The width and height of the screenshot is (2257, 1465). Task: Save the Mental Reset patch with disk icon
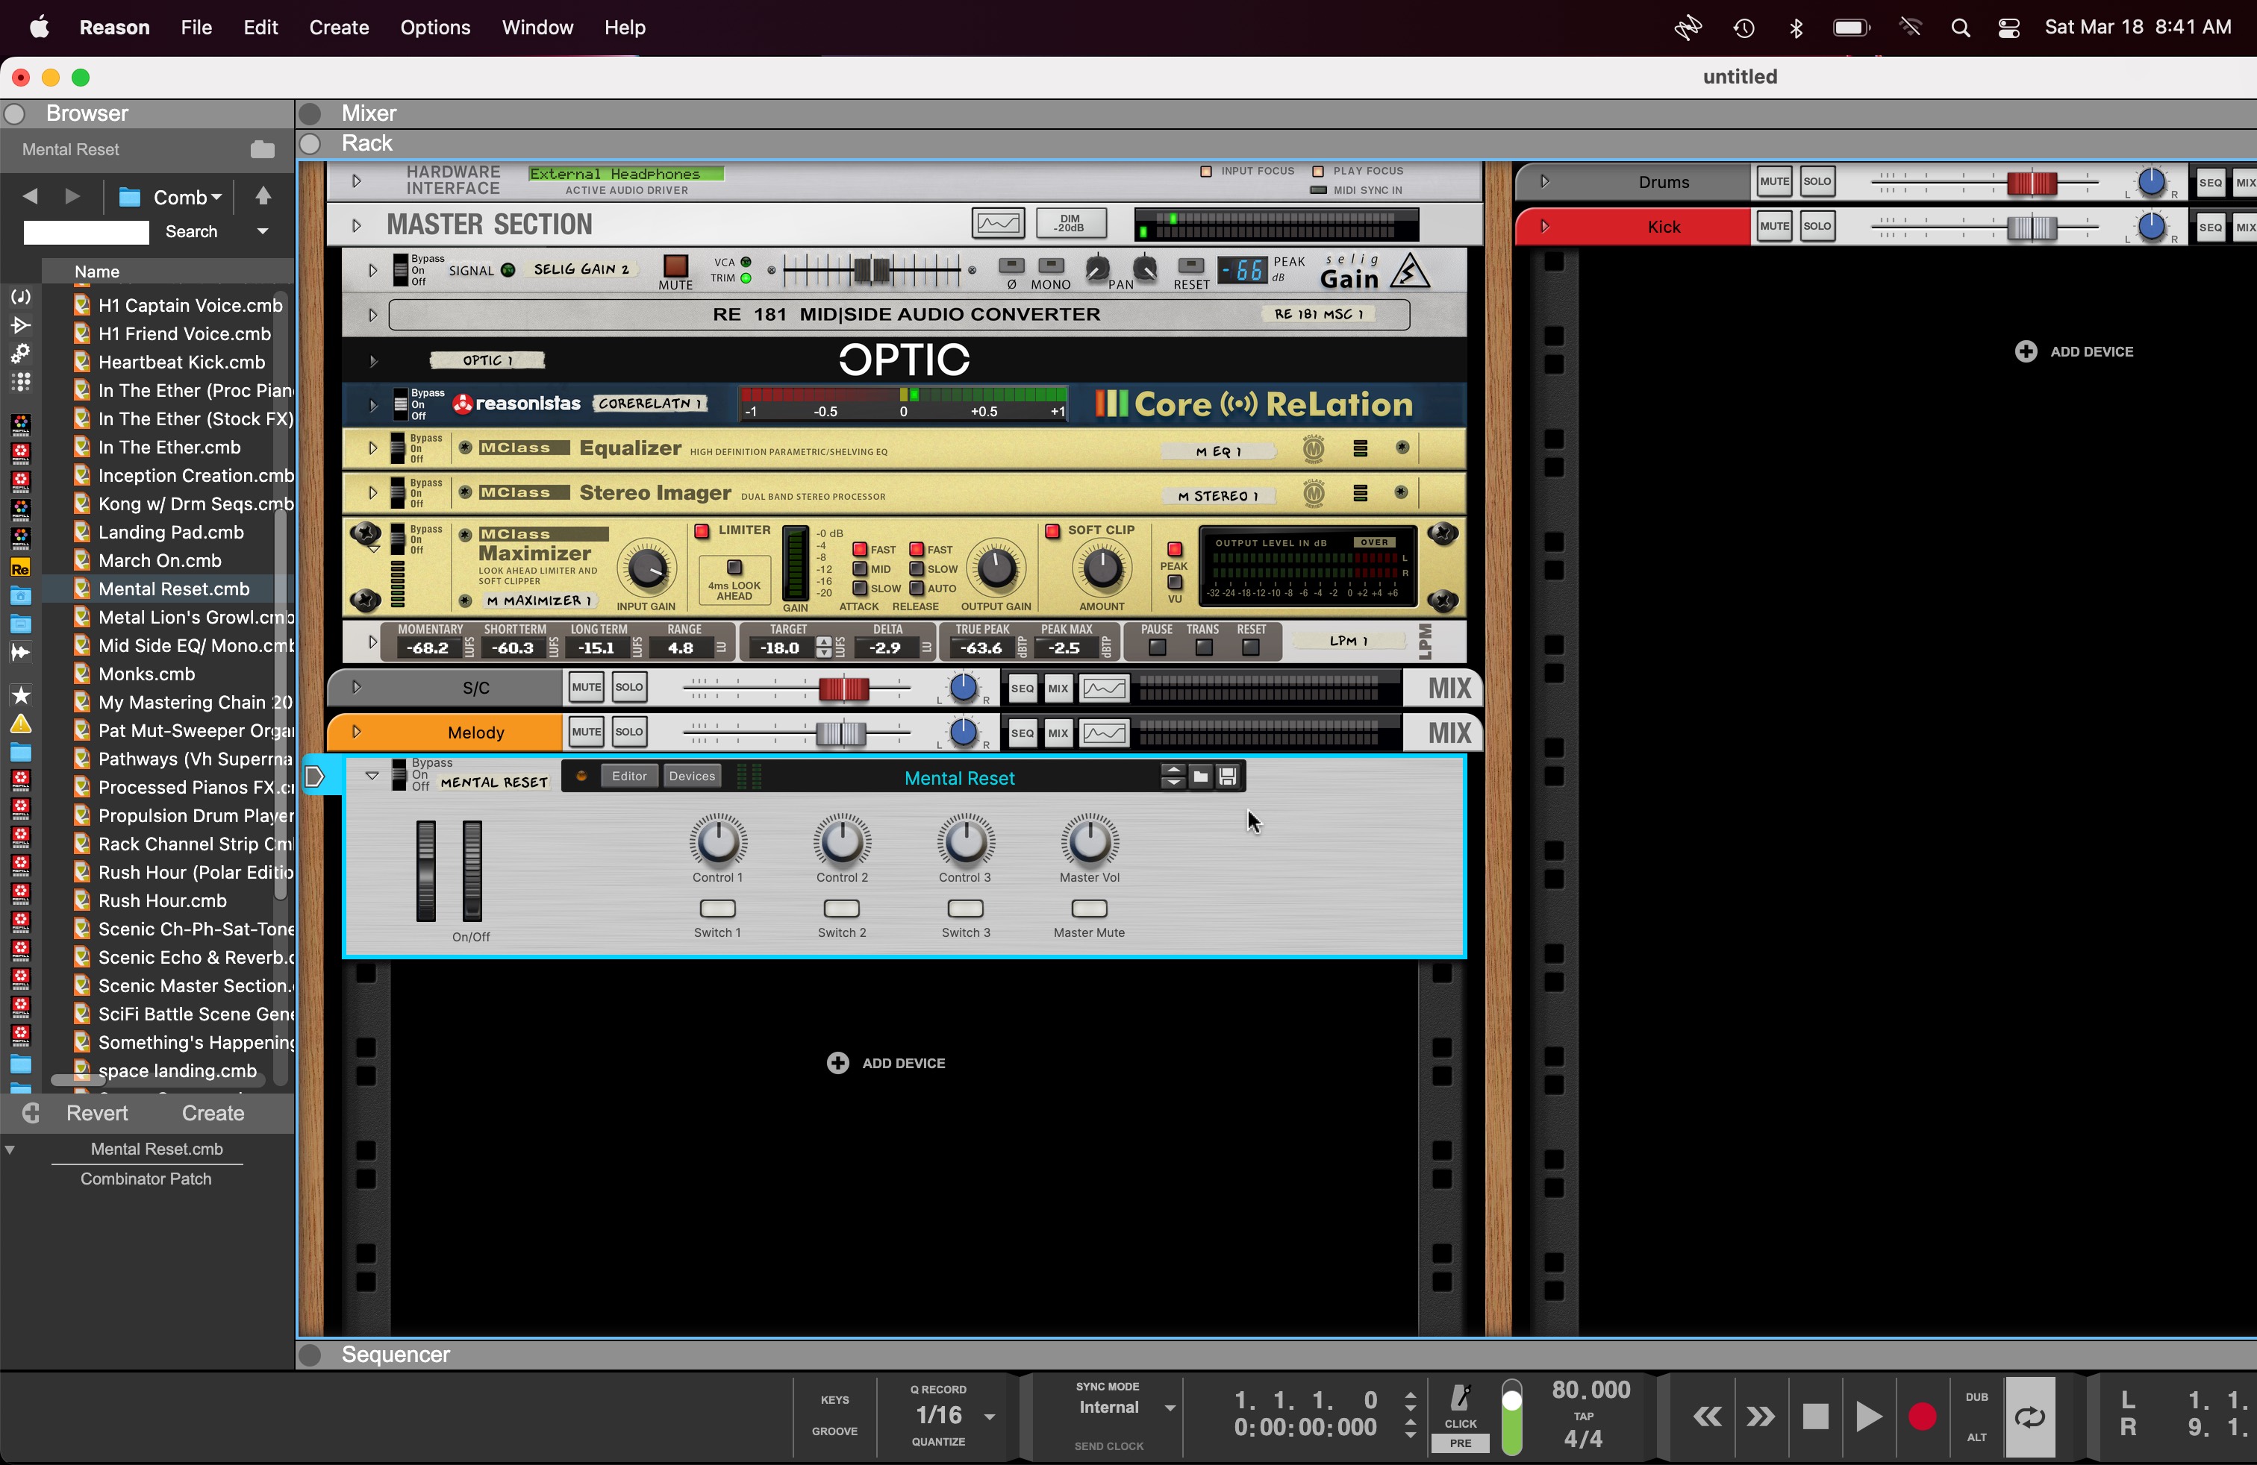coord(1227,777)
